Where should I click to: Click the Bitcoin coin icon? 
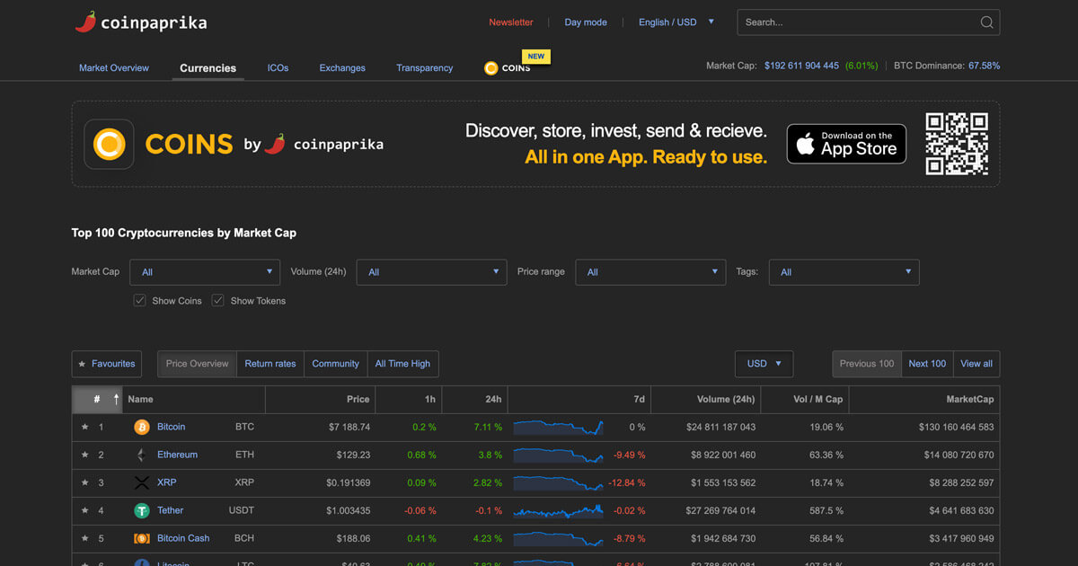pos(141,427)
